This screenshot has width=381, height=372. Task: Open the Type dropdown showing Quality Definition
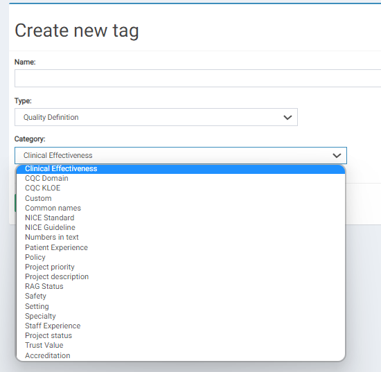[156, 117]
